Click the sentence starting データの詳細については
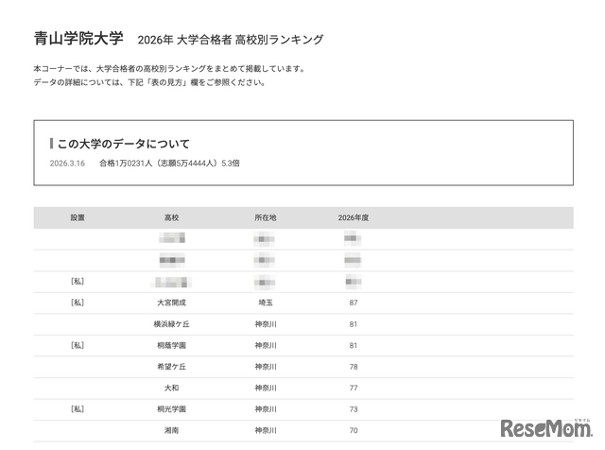The width and height of the screenshot is (605, 450). coord(149,82)
